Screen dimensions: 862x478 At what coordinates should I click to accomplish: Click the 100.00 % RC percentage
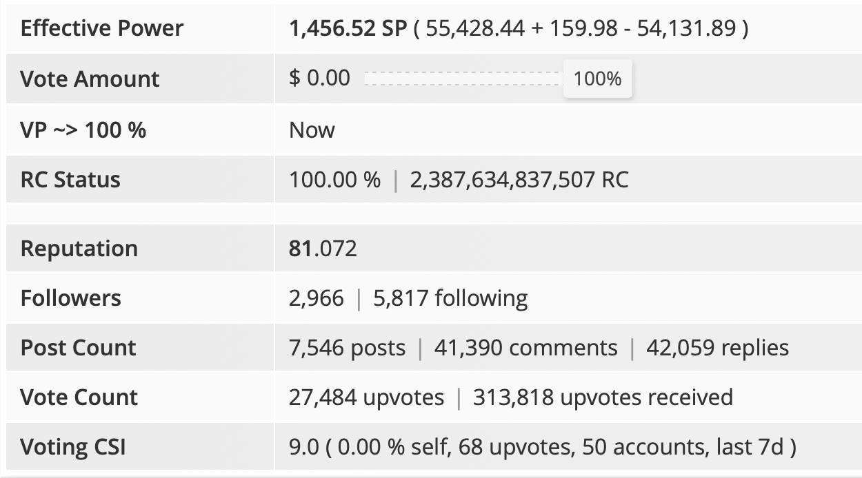click(334, 180)
